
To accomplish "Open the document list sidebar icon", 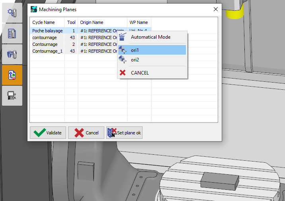I will pyautogui.click(x=12, y=33).
